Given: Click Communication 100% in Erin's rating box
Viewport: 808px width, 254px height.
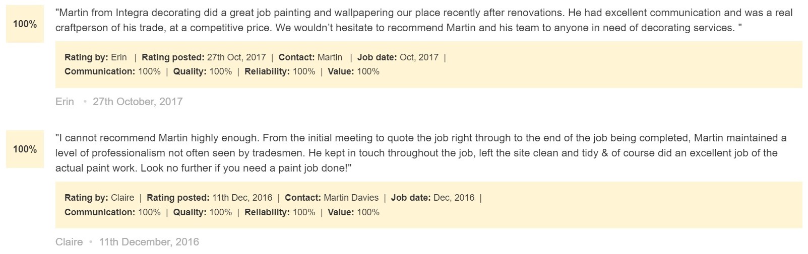Looking at the screenshot, I should point(112,71).
